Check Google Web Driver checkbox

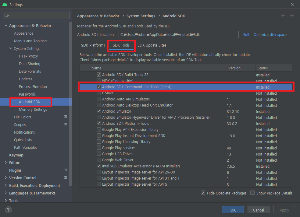(x=99, y=160)
